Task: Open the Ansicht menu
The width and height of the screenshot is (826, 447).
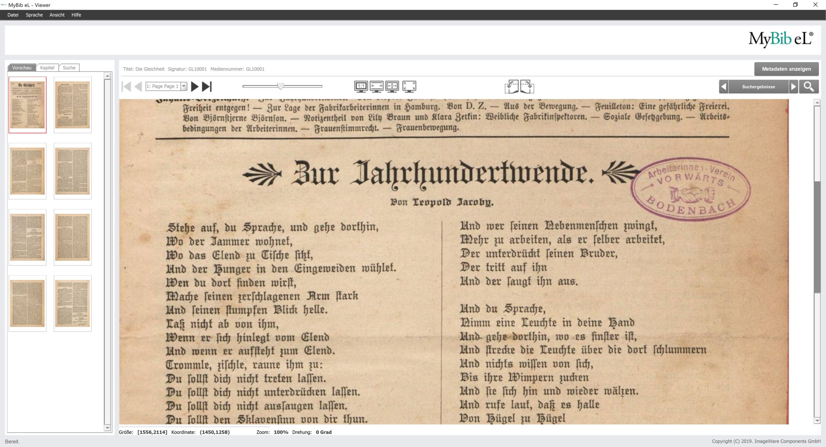Action: pyautogui.click(x=57, y=15)
